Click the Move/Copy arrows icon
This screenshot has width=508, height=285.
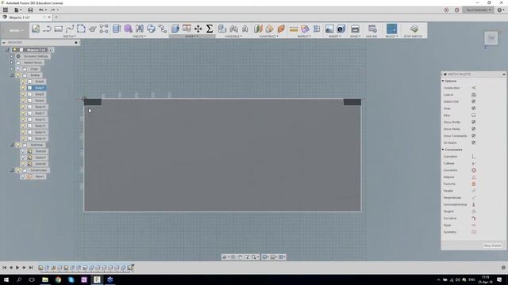(198, 28)
